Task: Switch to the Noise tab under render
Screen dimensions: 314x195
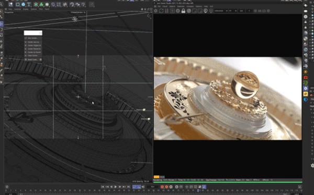Action: click(x=162, y=177)
